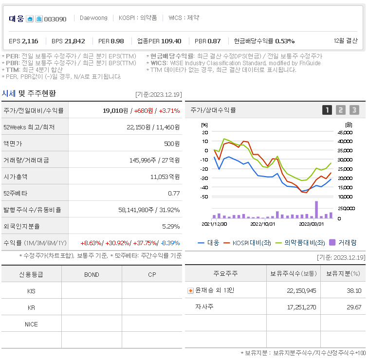The image size is (369, 359).
Task: Click the KOSPI : 의약품 label
Action: click(x=138, y=18)
